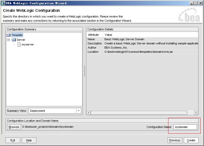Screen dimensions: 204x146
Task: Click the details scrollbar right arrow
Action: coord(196,113)
